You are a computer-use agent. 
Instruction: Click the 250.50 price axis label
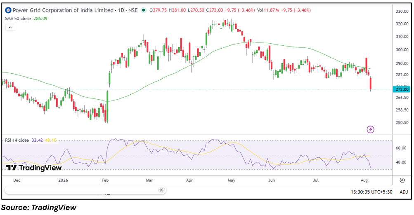[402, 122]
